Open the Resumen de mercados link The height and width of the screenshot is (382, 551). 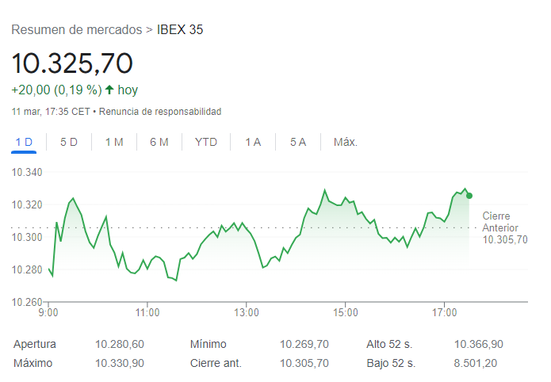[x=76, y=30]
